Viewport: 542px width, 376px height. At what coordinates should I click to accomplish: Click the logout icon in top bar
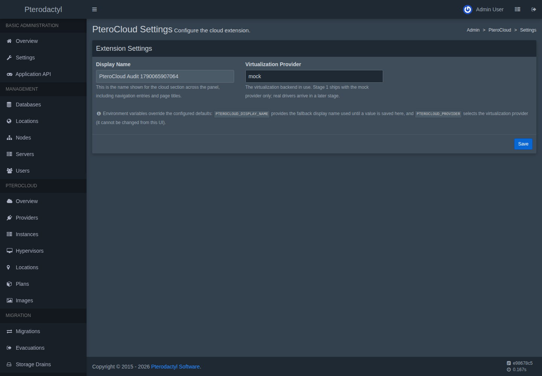(534, 9)
